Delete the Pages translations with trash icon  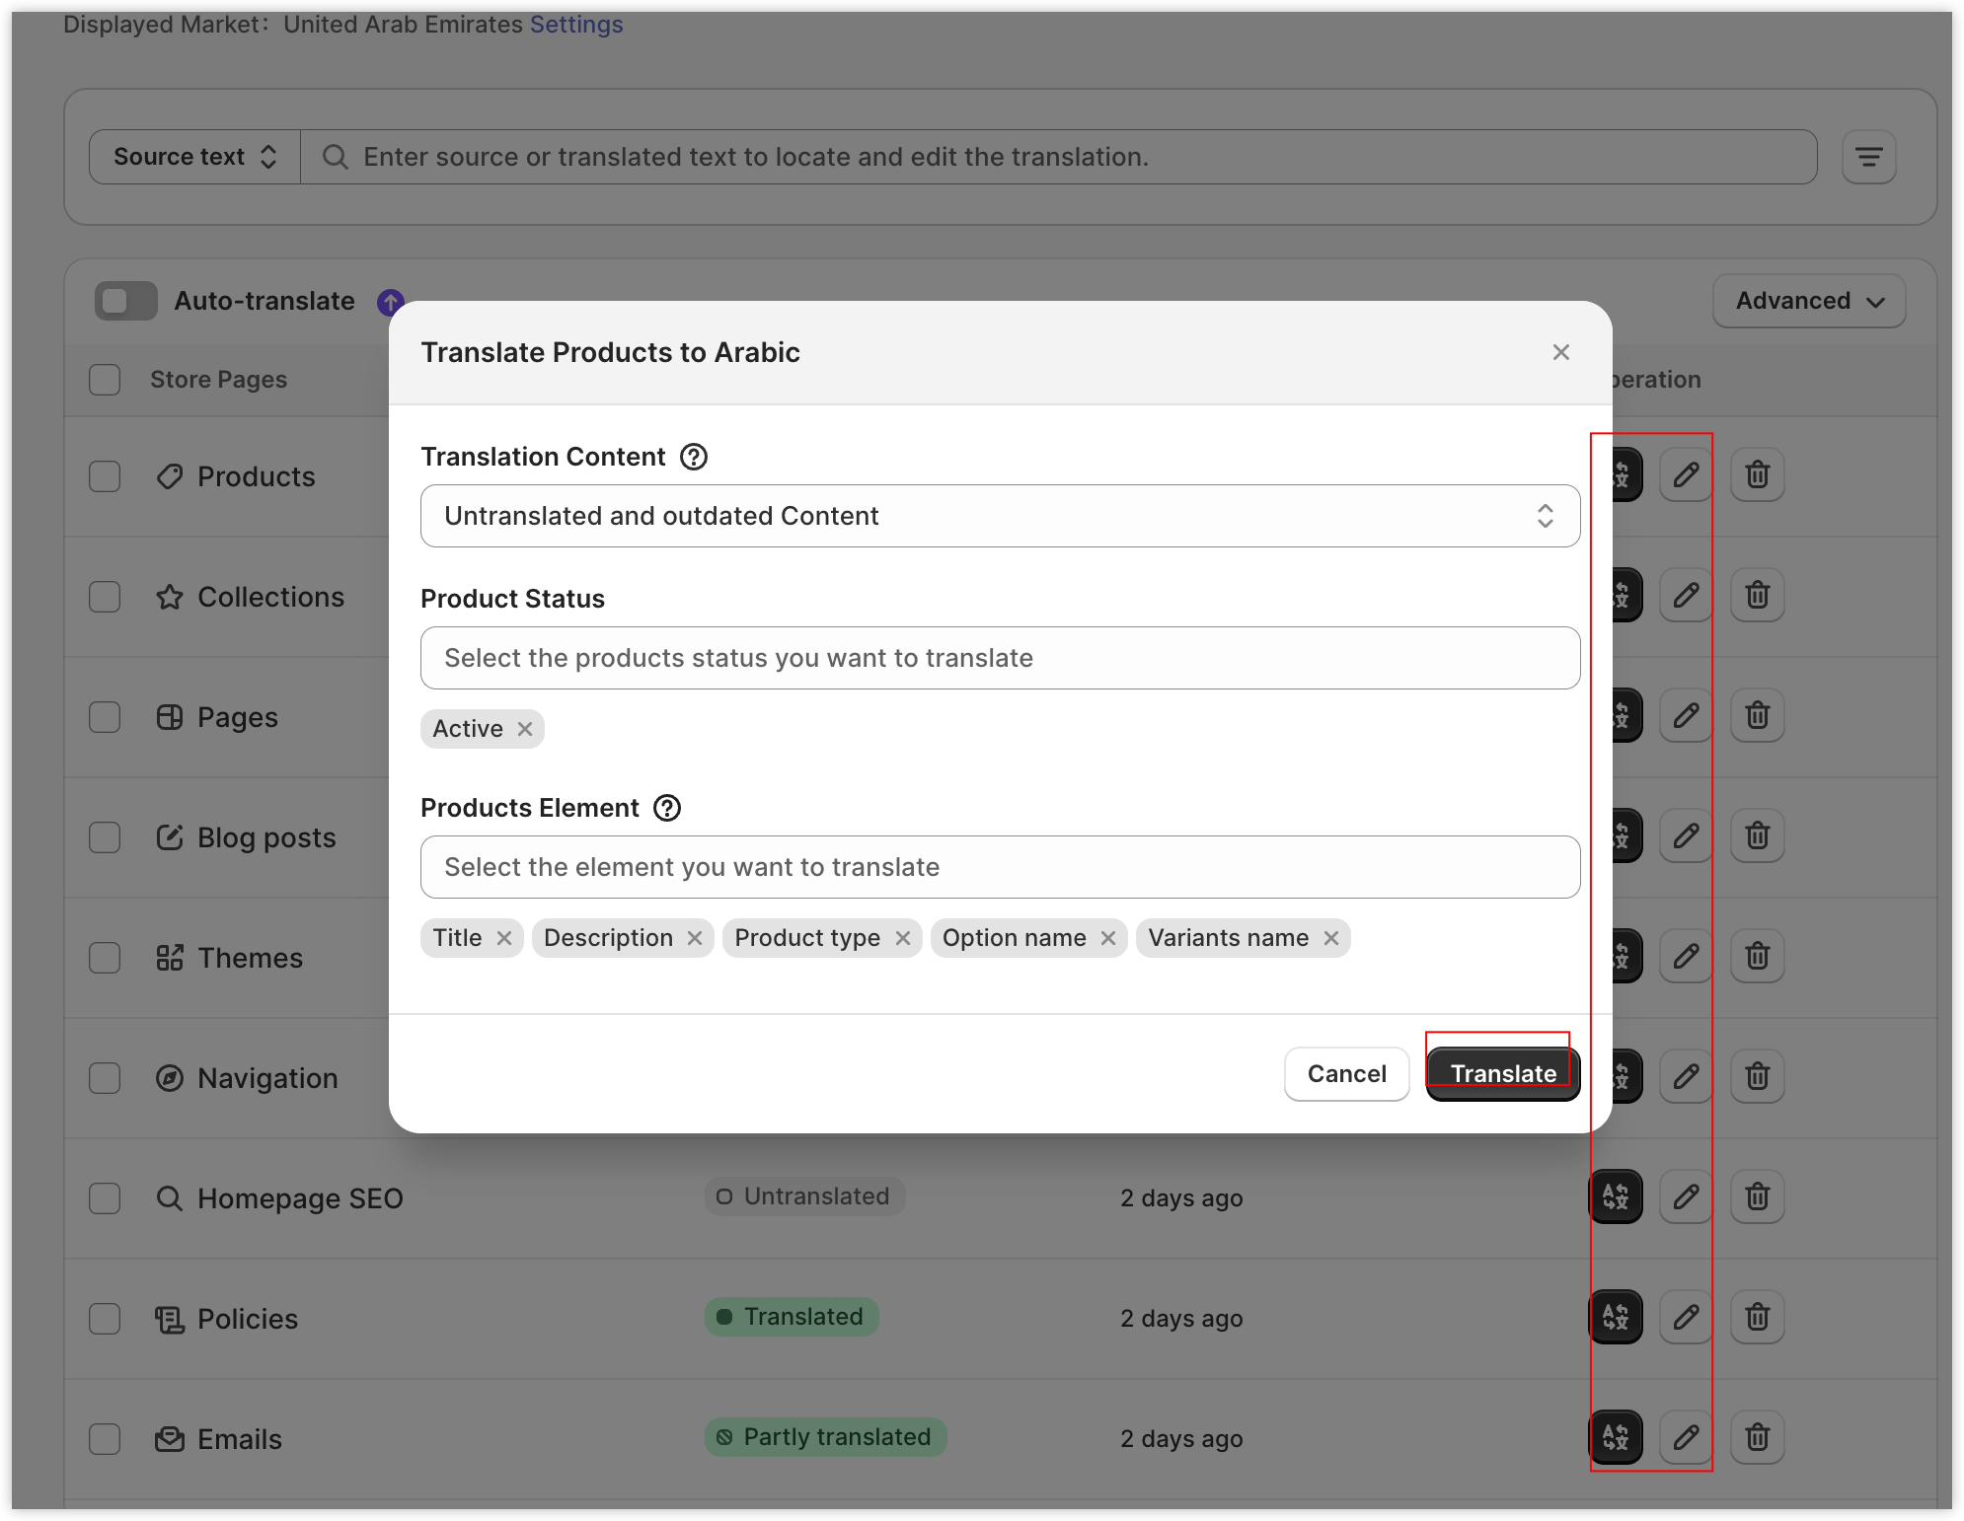pyautogui.click(x=1757, y=715)
